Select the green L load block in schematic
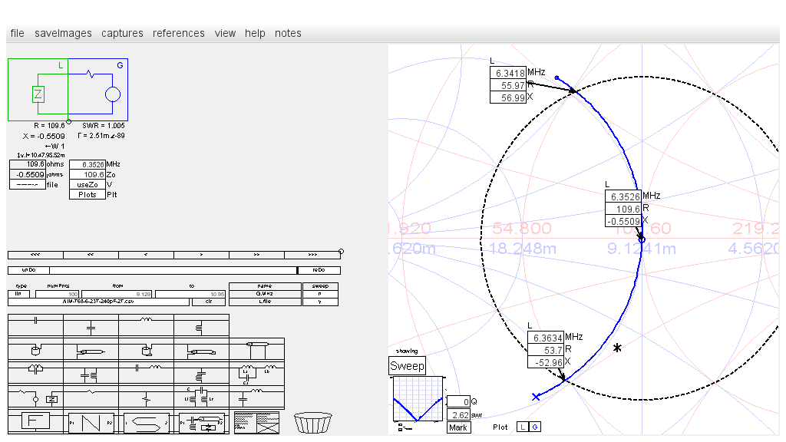This screenshot has height=442, width=786. tap(38, 90)
